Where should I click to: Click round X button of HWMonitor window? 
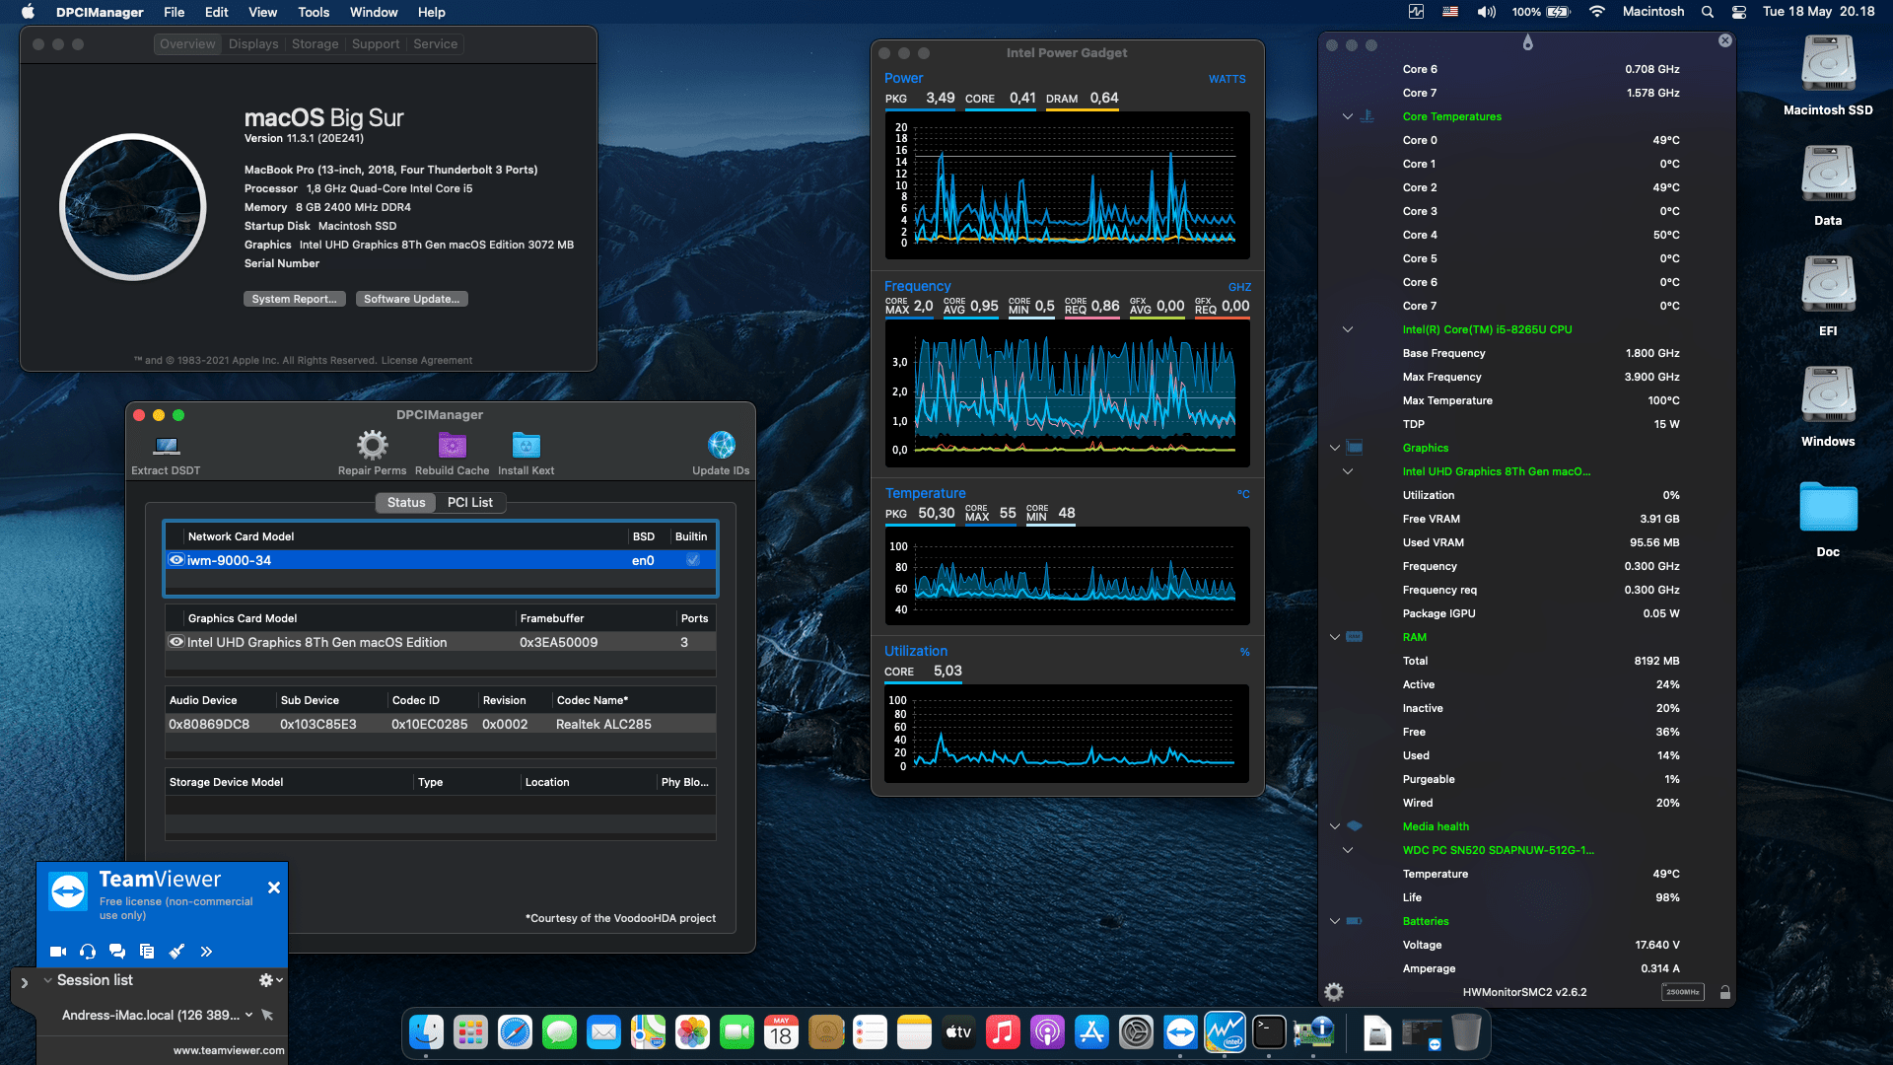pyautogui.click(x=1724, y=40)
